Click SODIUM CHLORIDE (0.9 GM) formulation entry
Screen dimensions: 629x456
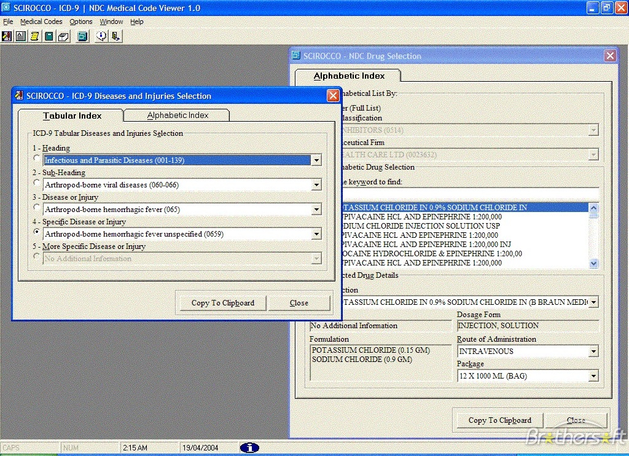coord(362,360)
